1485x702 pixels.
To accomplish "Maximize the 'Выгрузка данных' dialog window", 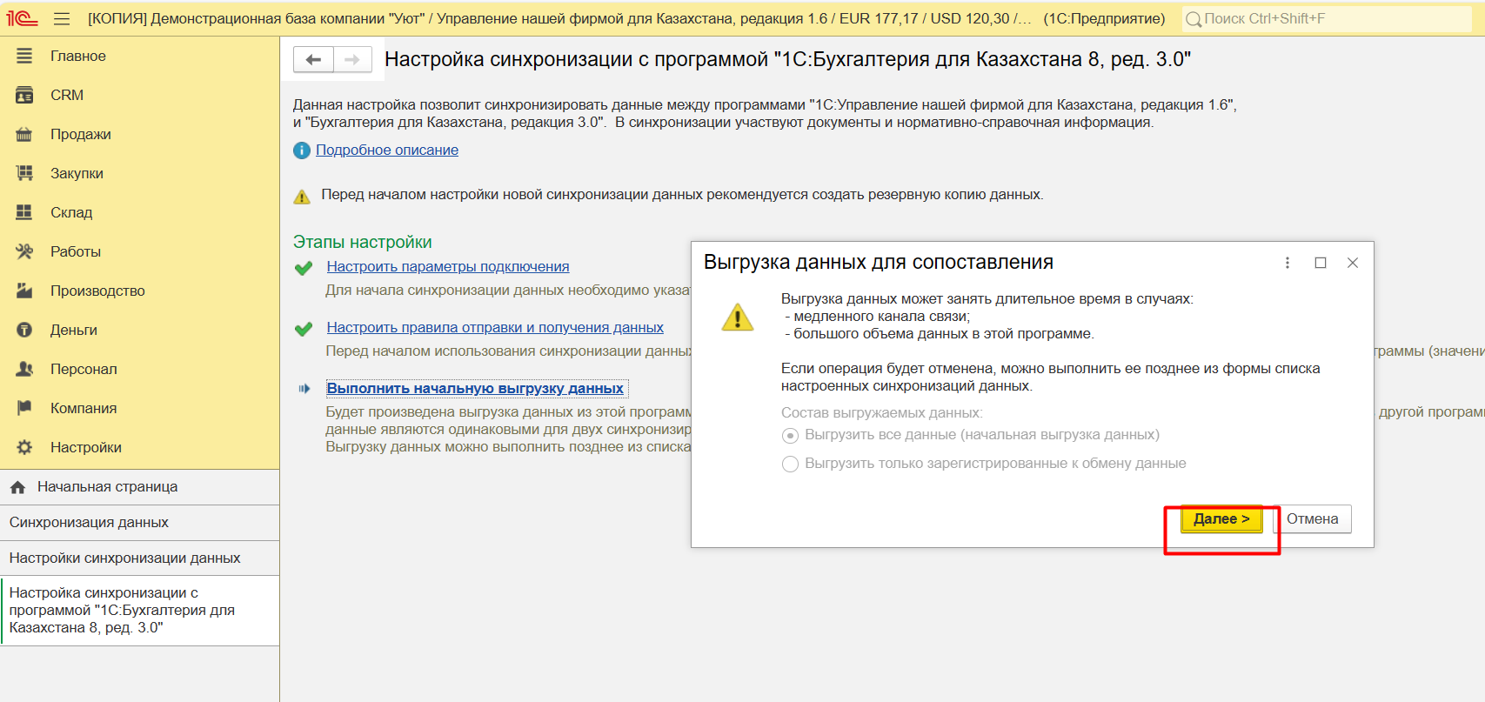I will [x=1321, y=263].
